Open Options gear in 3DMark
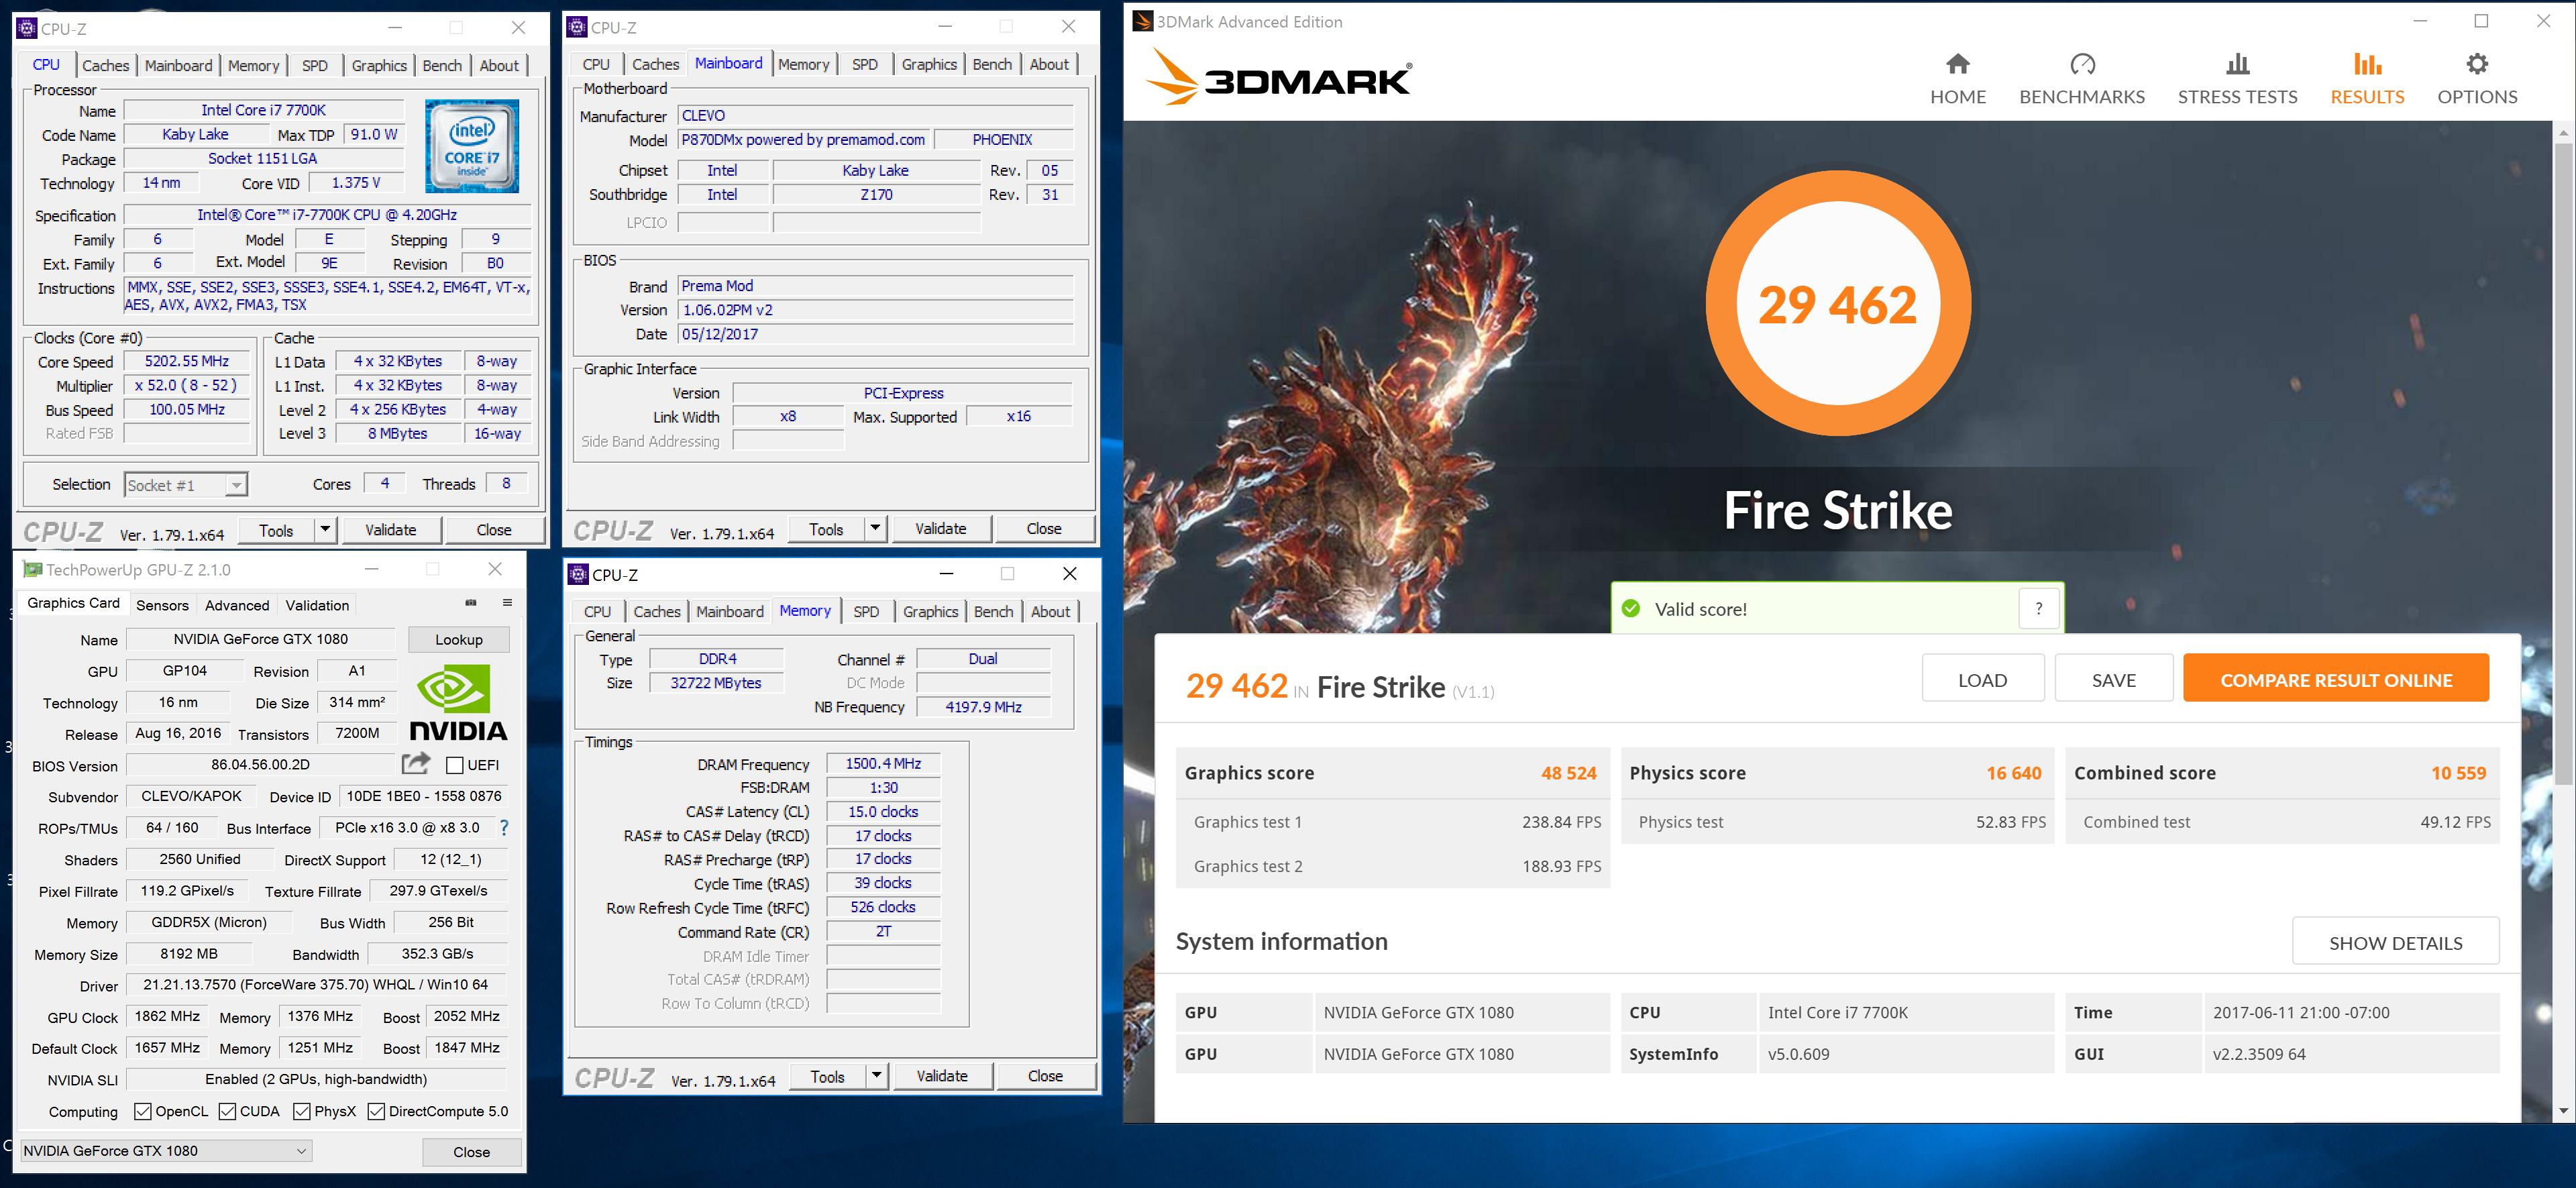This screenshot has height=1188, width=2576. pyautogui.click(x=2476, y=65)
